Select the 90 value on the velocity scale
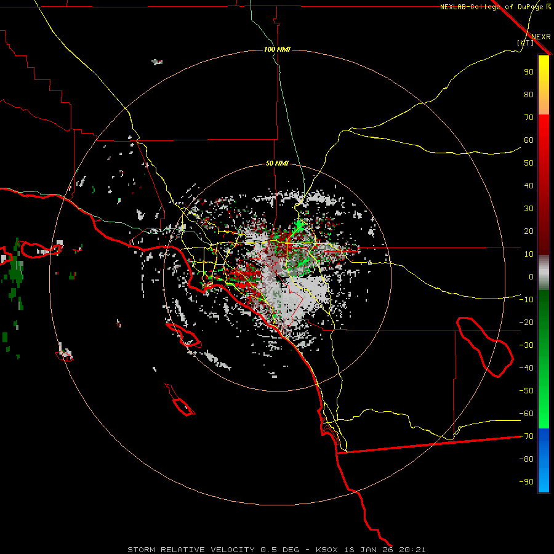Screen dimensions: 554x554 tap(529, 72)
